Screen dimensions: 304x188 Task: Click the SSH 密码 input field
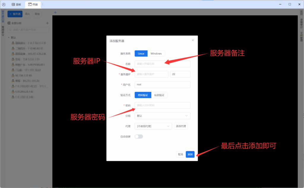pyautogui.click(x=162, y=105)
